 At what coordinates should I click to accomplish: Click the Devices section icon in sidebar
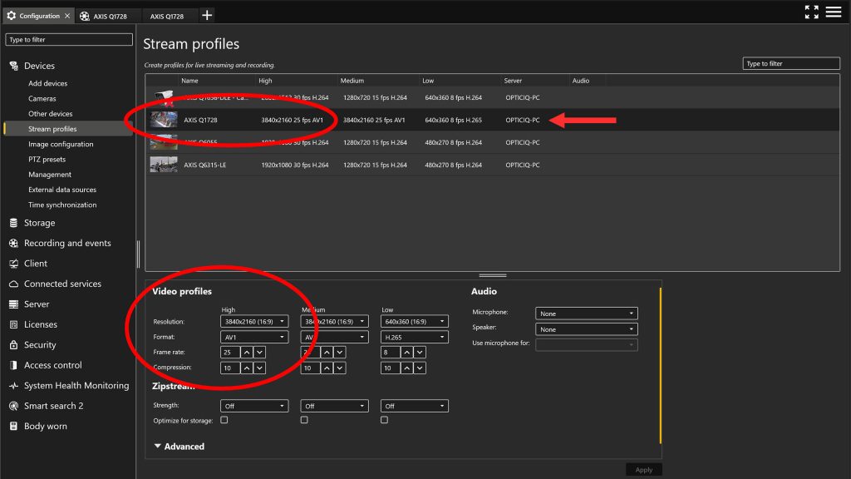coord(13,66)
